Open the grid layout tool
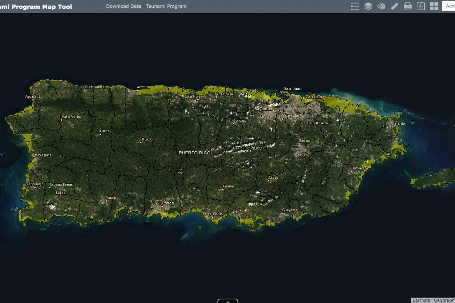 click(434, 6)
